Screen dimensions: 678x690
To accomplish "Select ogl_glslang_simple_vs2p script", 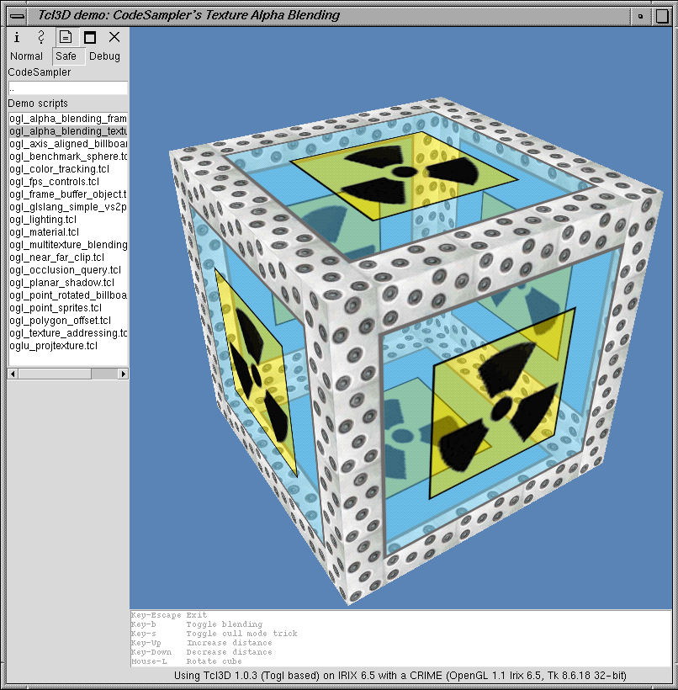I will click(x=68, y=207).
